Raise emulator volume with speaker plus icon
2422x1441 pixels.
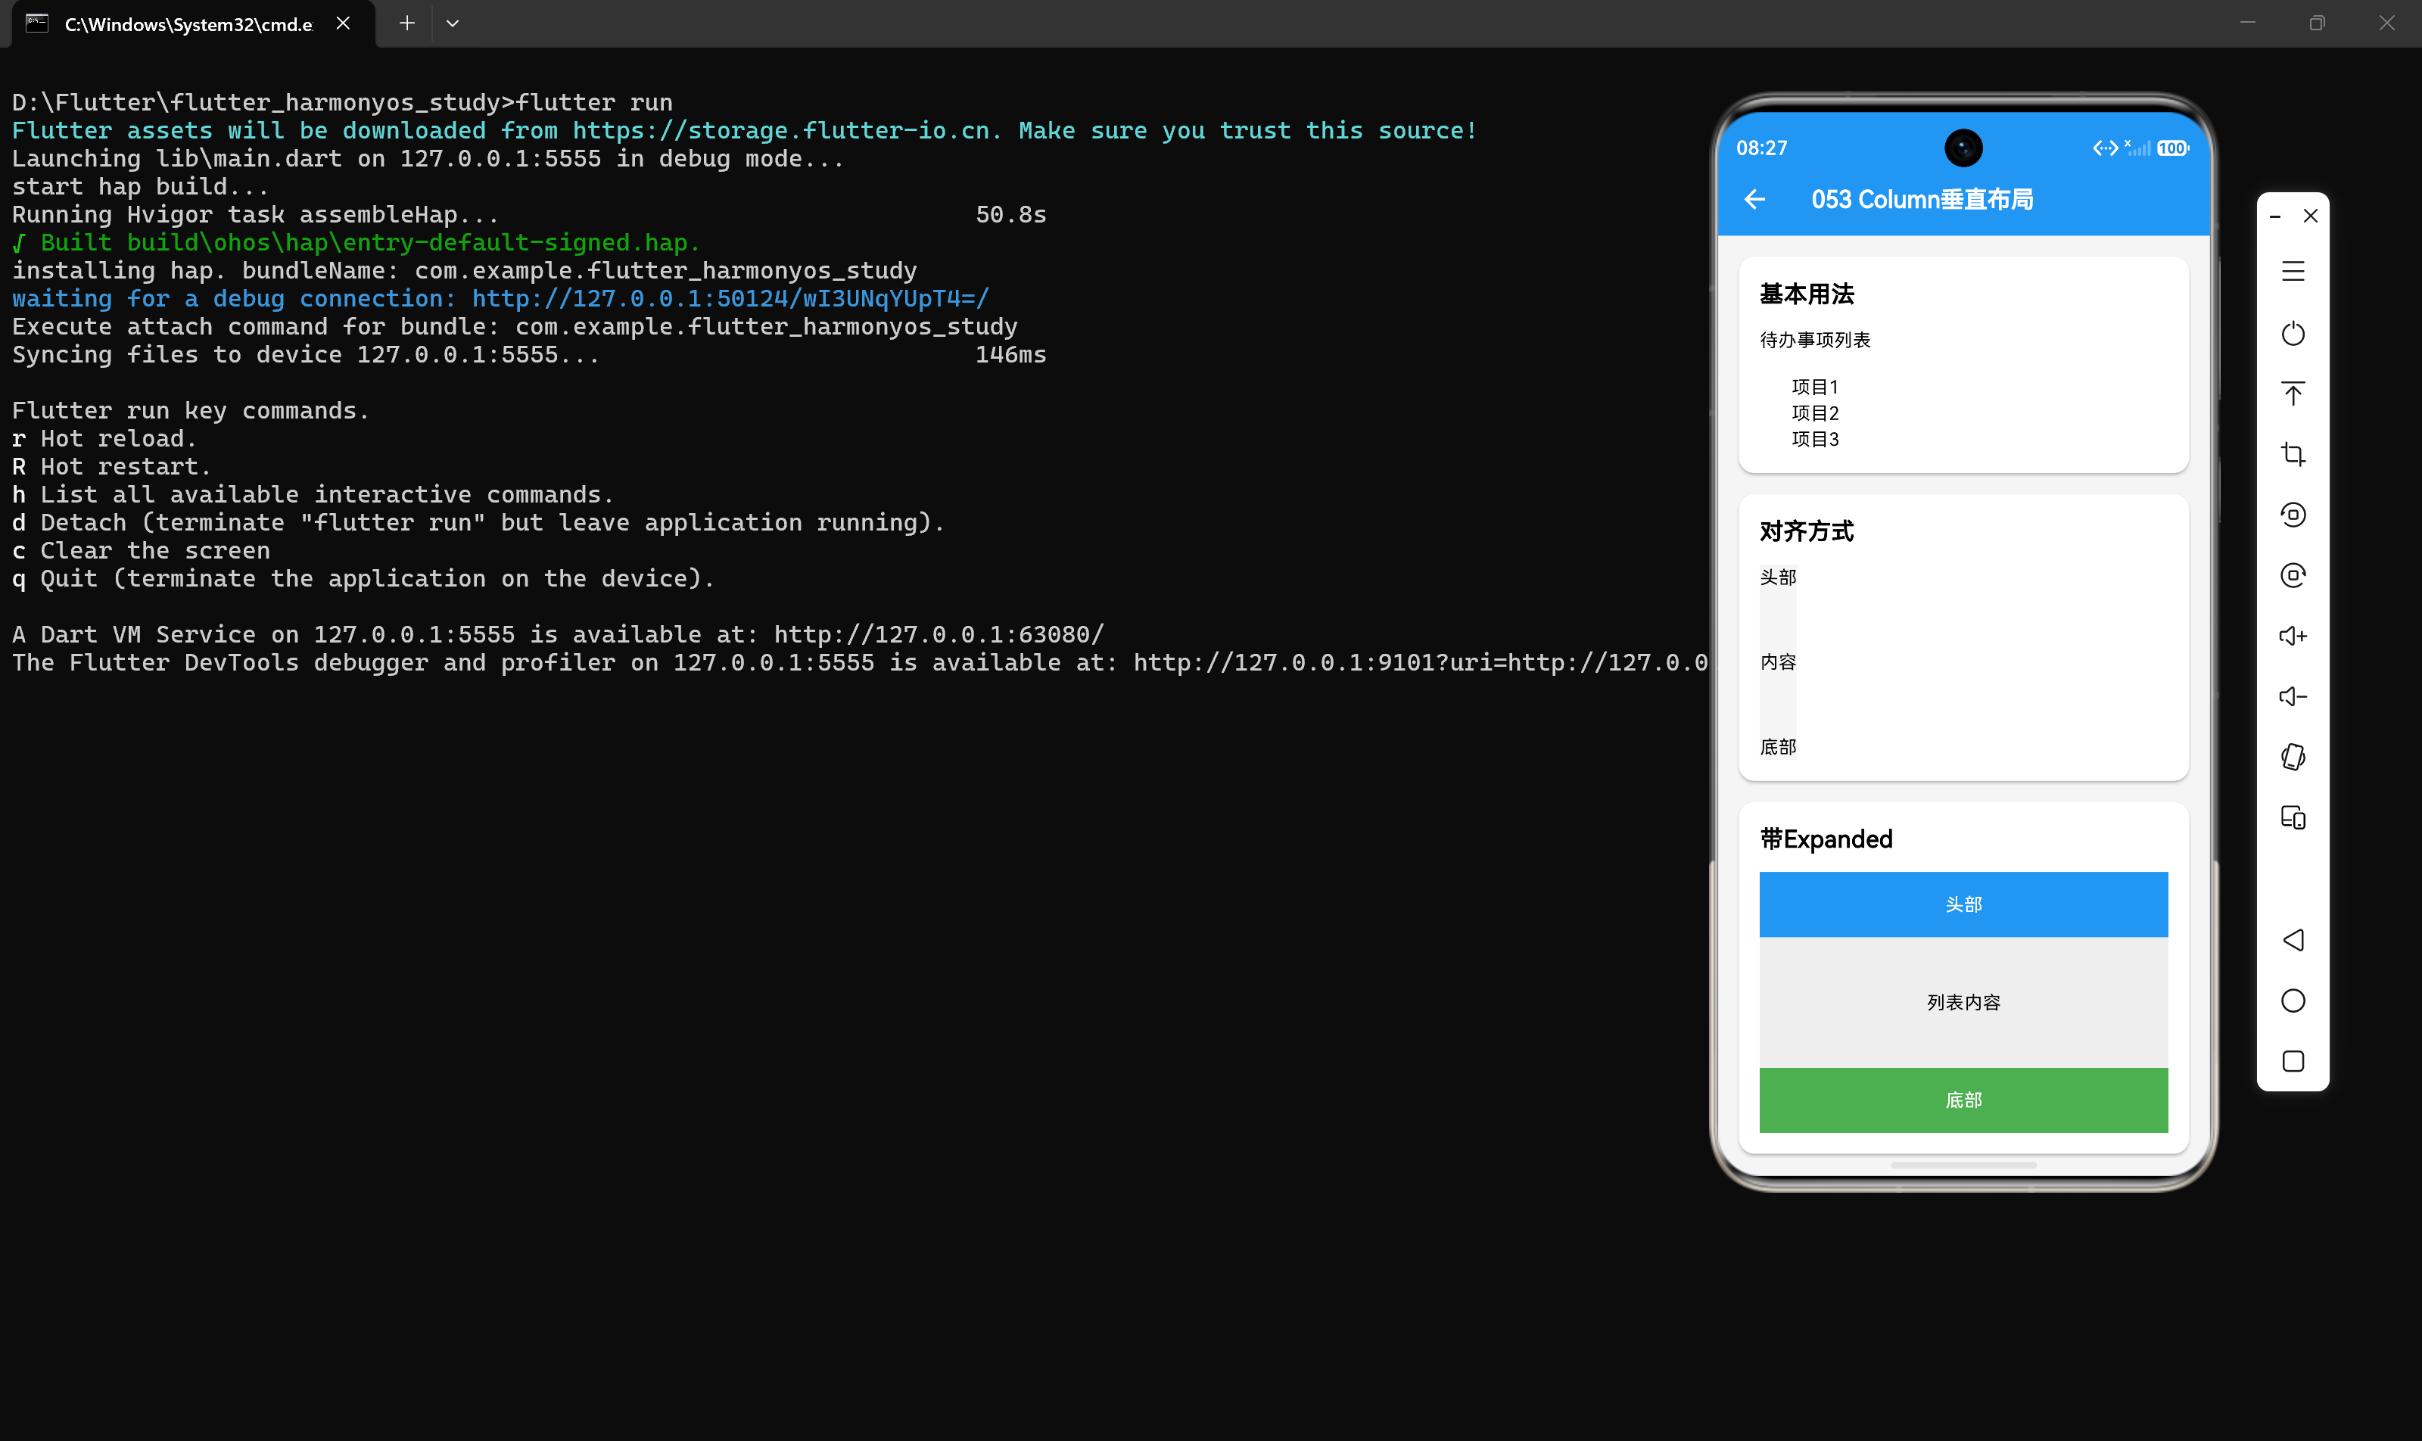point(2293,635)
